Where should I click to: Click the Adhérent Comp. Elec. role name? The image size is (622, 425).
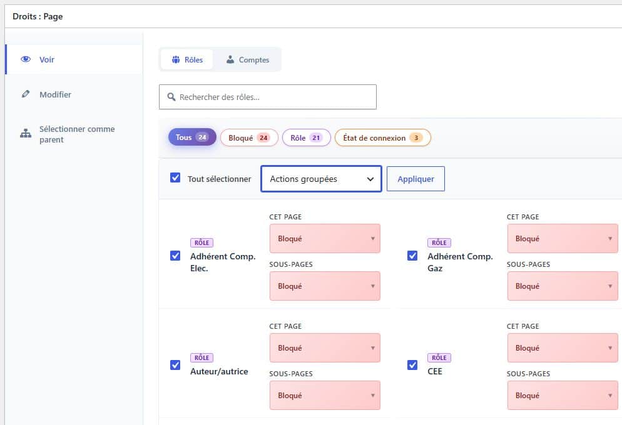(223, 262)
